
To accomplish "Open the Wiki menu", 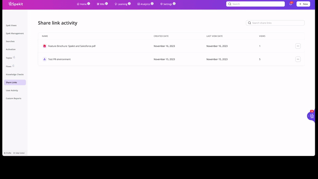I will coord(101,4).
